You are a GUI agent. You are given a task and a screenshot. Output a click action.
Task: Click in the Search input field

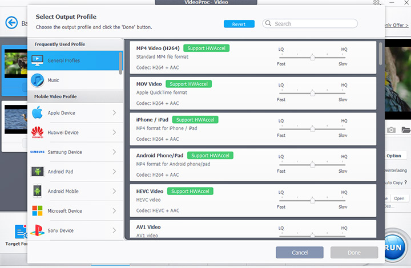click(x=310, y=23)
